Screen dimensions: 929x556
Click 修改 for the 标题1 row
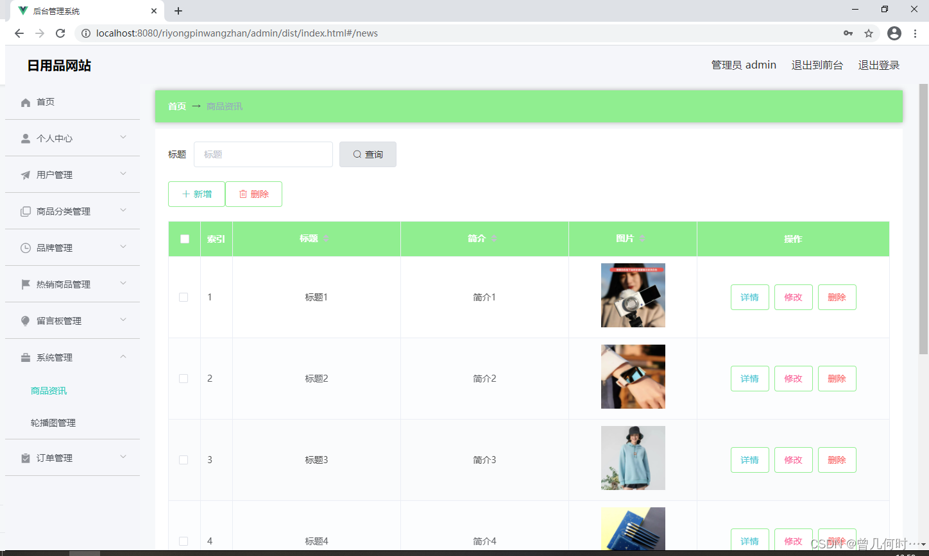pos(794,297)
